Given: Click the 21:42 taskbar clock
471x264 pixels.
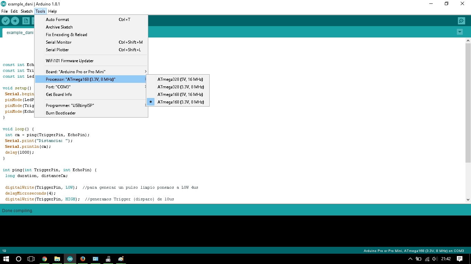Looking at the screenshot, I should coord(446,259).
